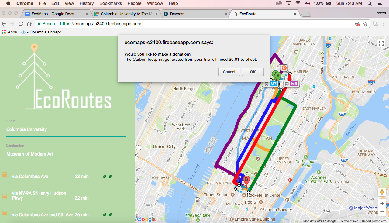The width and height of the screenshot is (389, 223).
Task: Click the M3 bus label on map
Action: 291,84
